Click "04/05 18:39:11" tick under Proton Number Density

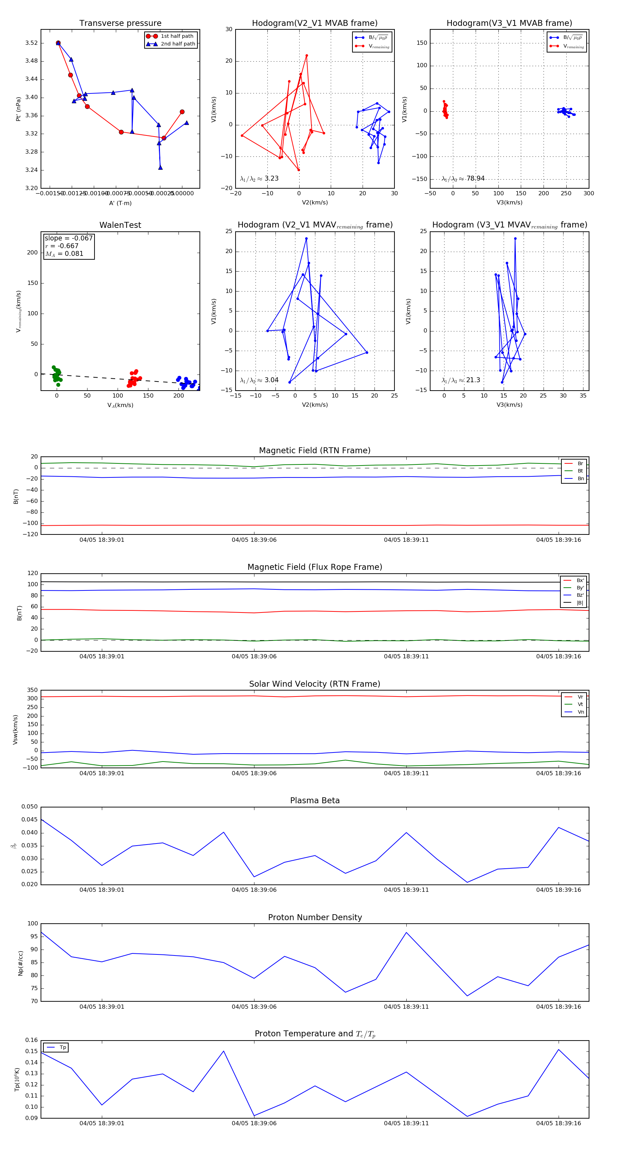pyautogui.click(x=406, y=1007)
